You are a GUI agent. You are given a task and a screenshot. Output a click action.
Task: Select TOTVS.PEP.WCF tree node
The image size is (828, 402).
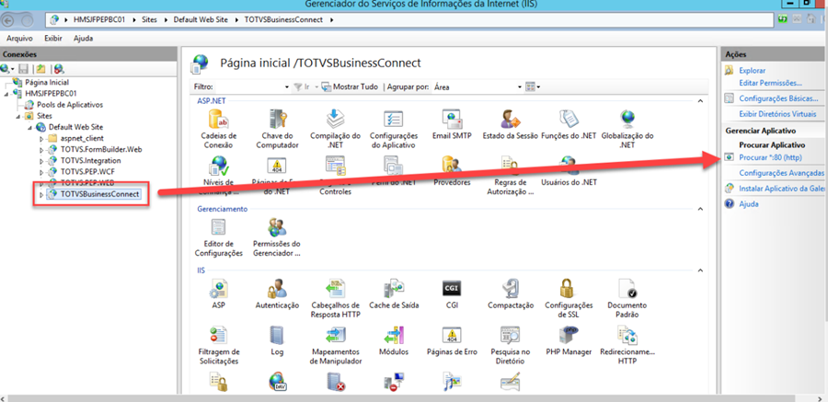(x=87, y=172)
